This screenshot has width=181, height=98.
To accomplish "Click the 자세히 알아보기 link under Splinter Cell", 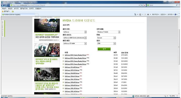I will point(50,89).
